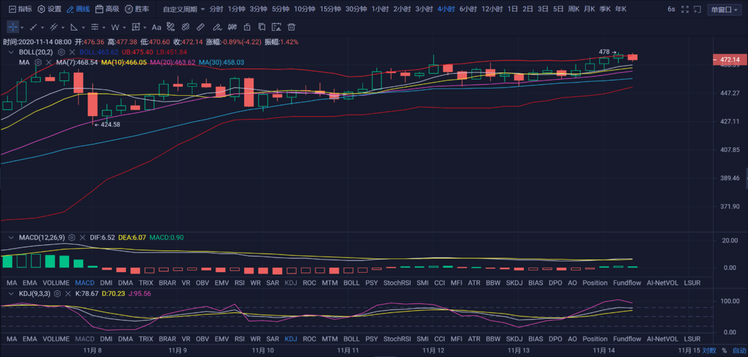Delete drawings with the trash icon
748x357 pixels.
291,27
